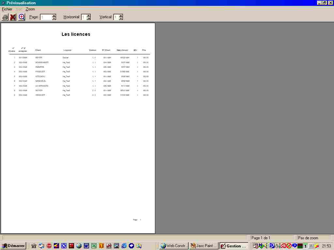Click the system clock showing 21:53

(326, 246)
